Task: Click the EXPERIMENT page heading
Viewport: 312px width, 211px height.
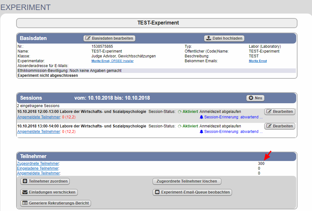Action: (25, 7)
